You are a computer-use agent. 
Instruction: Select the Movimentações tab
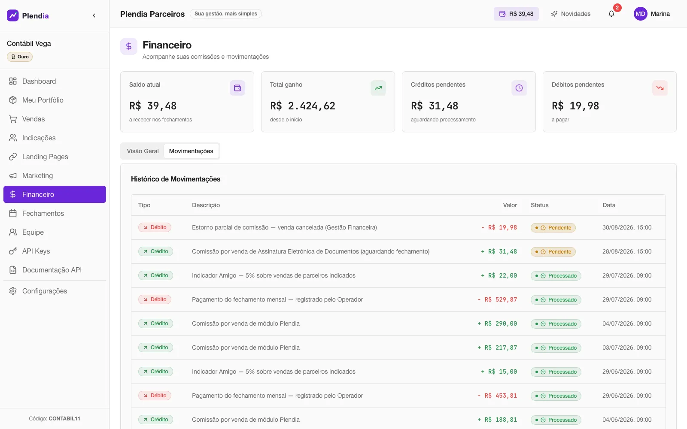(191, 151)
